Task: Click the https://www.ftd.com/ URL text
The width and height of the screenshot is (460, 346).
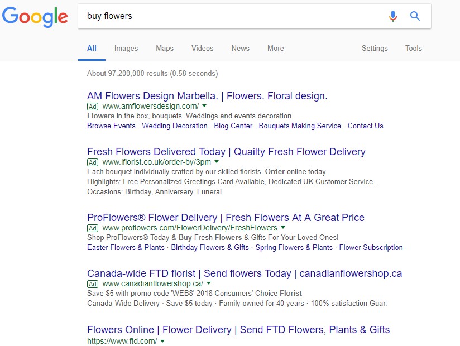Action: tap(122, 341)
